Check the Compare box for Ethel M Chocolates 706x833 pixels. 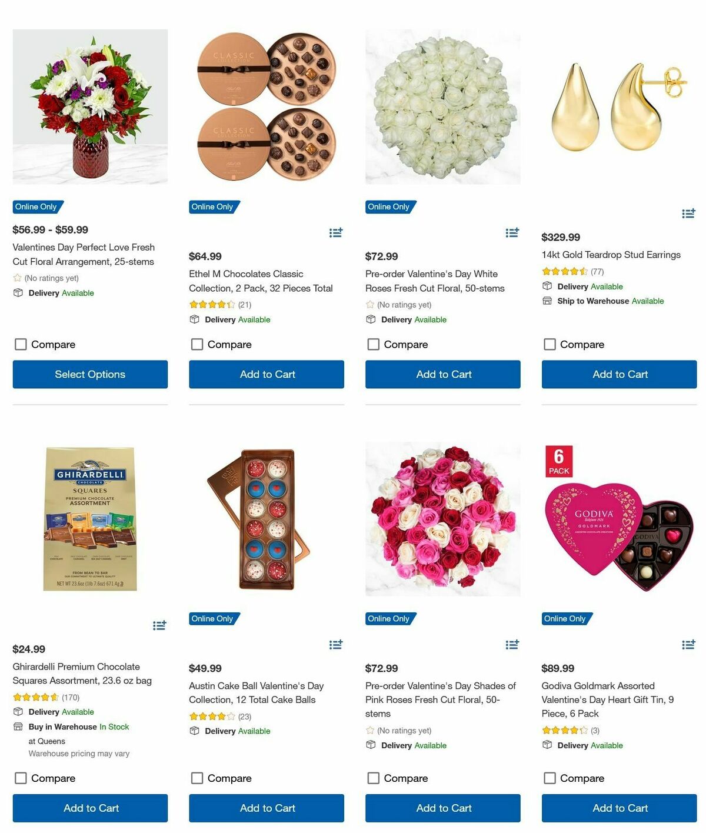pyautogui.click(x=197, y=344)
